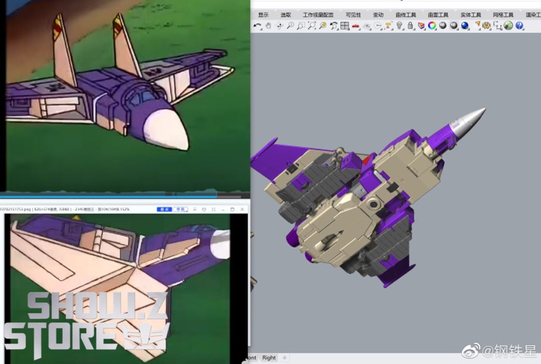Image resolution: width=541 pixels, height=364 pixels.
Task: Click the color wheel properties icon
Action: click(x=432, y=25)
